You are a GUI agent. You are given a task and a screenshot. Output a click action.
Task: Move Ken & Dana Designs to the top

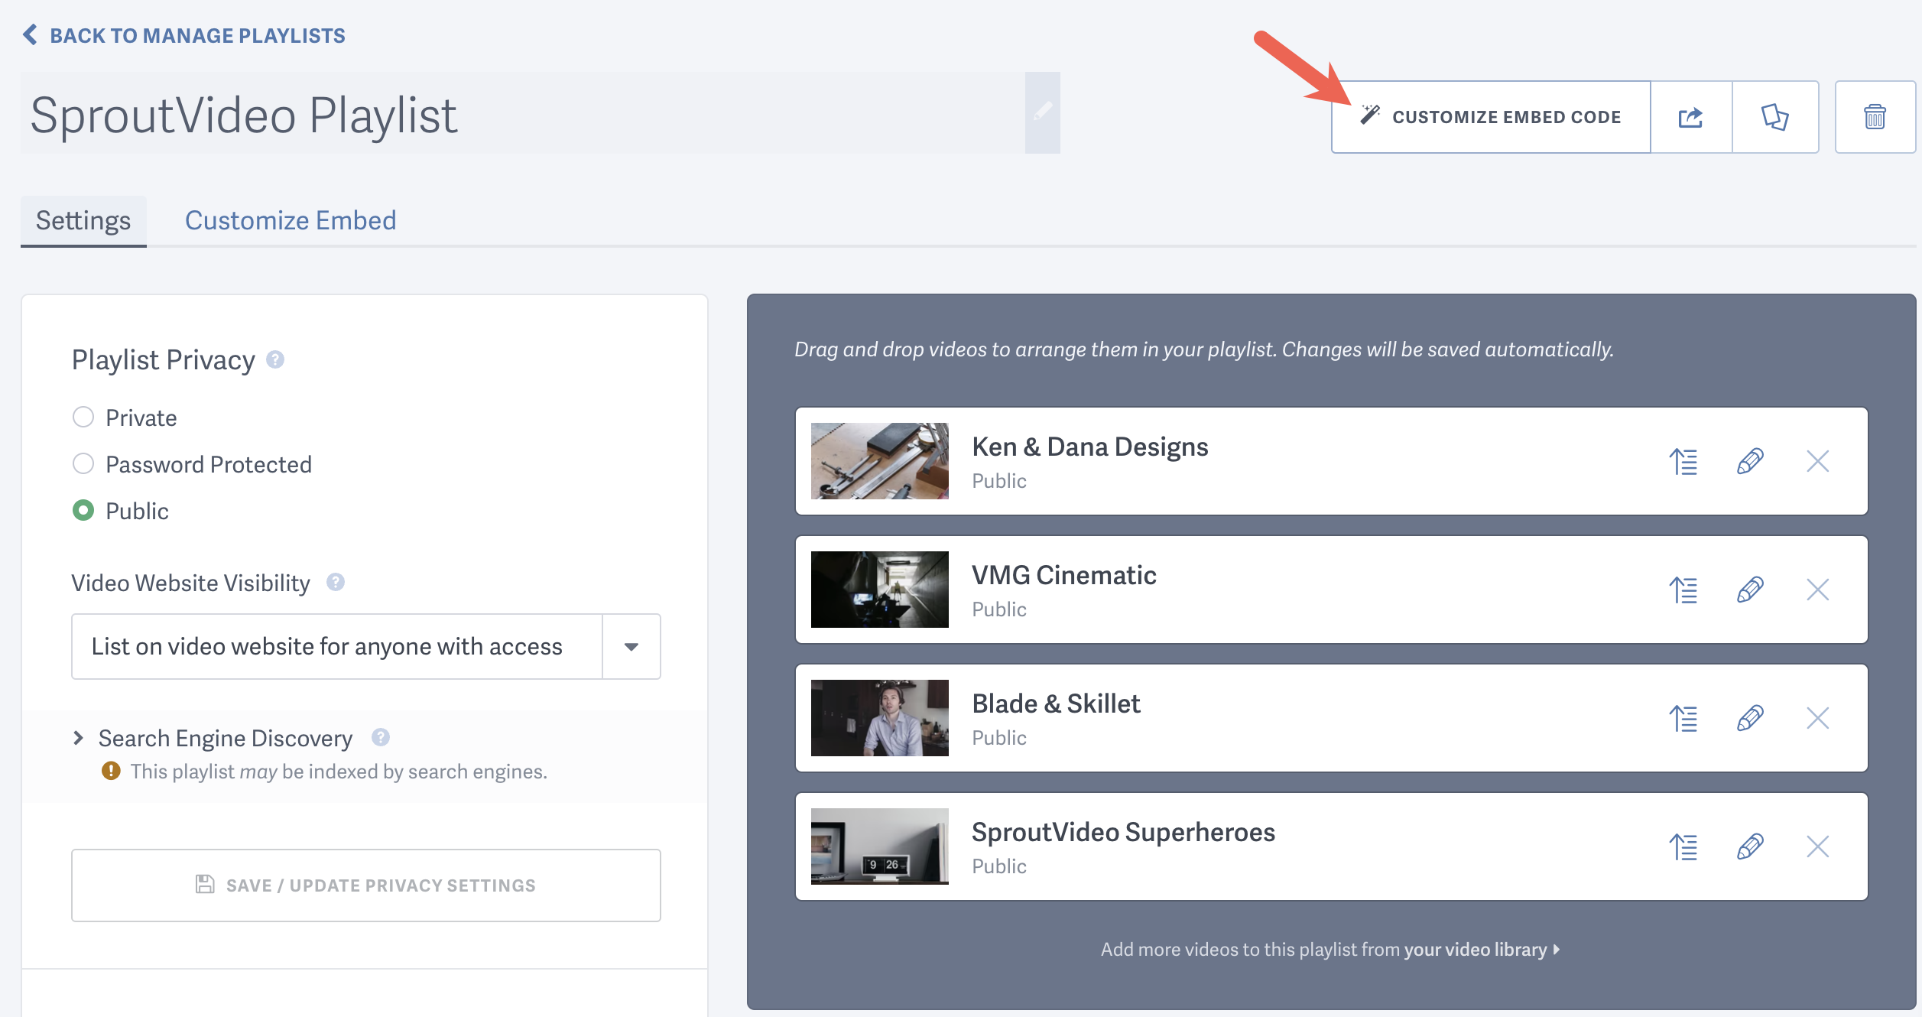1683,461
